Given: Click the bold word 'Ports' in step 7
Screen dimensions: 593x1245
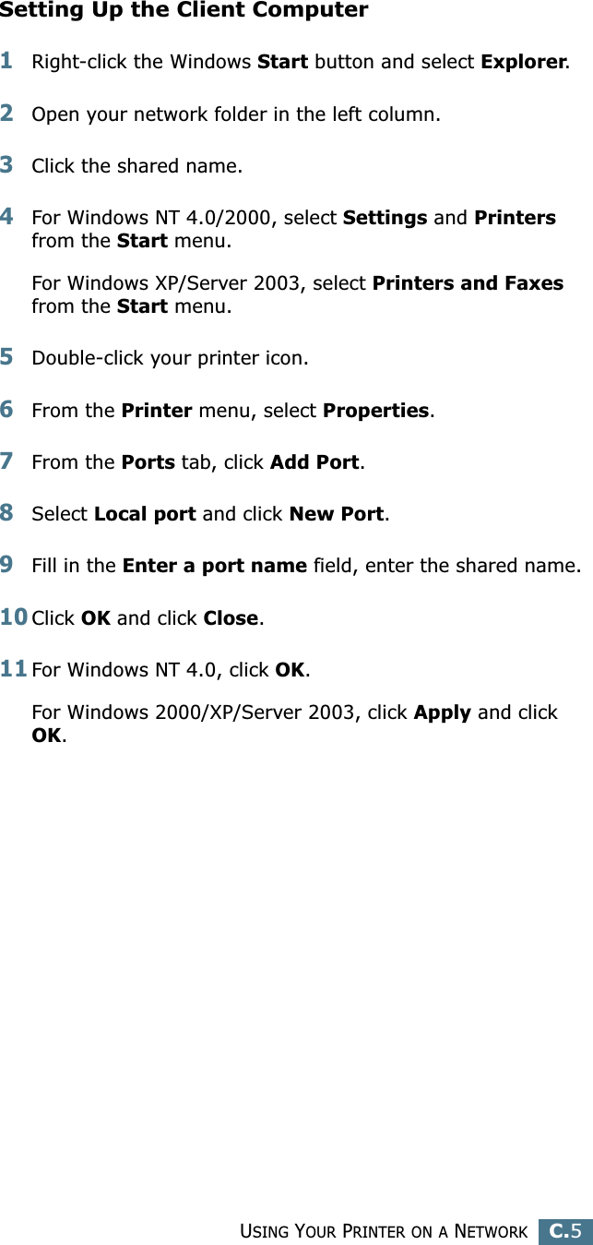Looking at the screenshot, I should click(x=148, y=461).
